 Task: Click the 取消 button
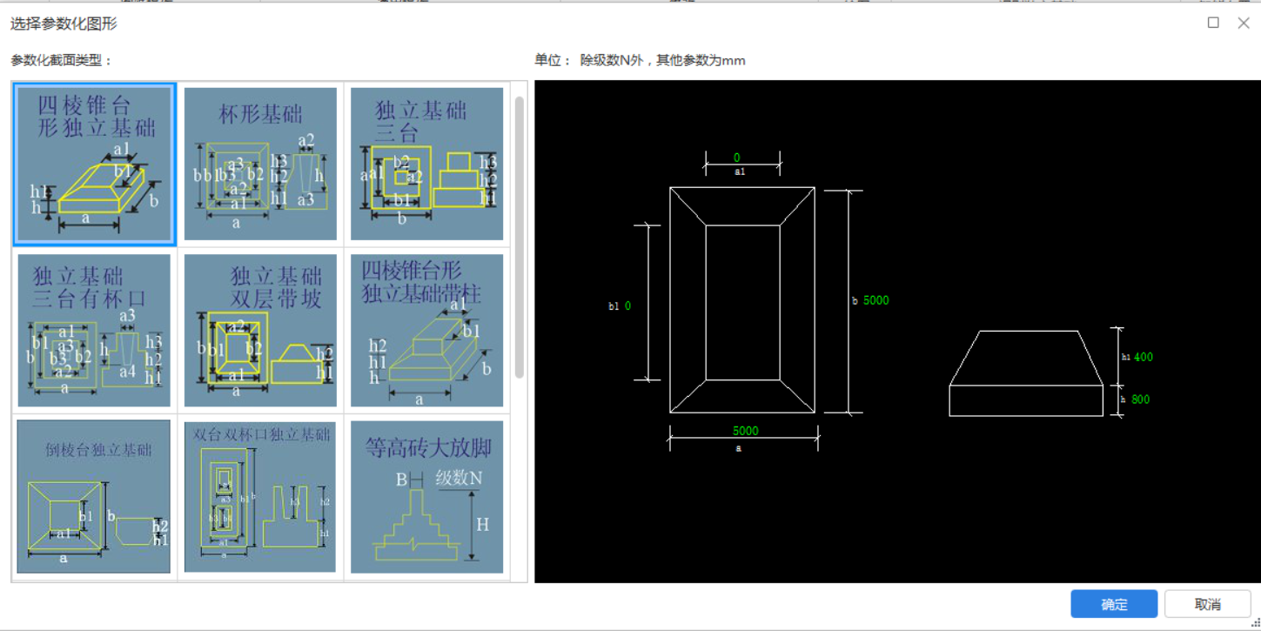[x=1207, y=604]
